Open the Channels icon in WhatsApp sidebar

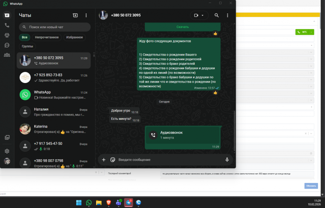pyautogui.click(x=7, y=45)
